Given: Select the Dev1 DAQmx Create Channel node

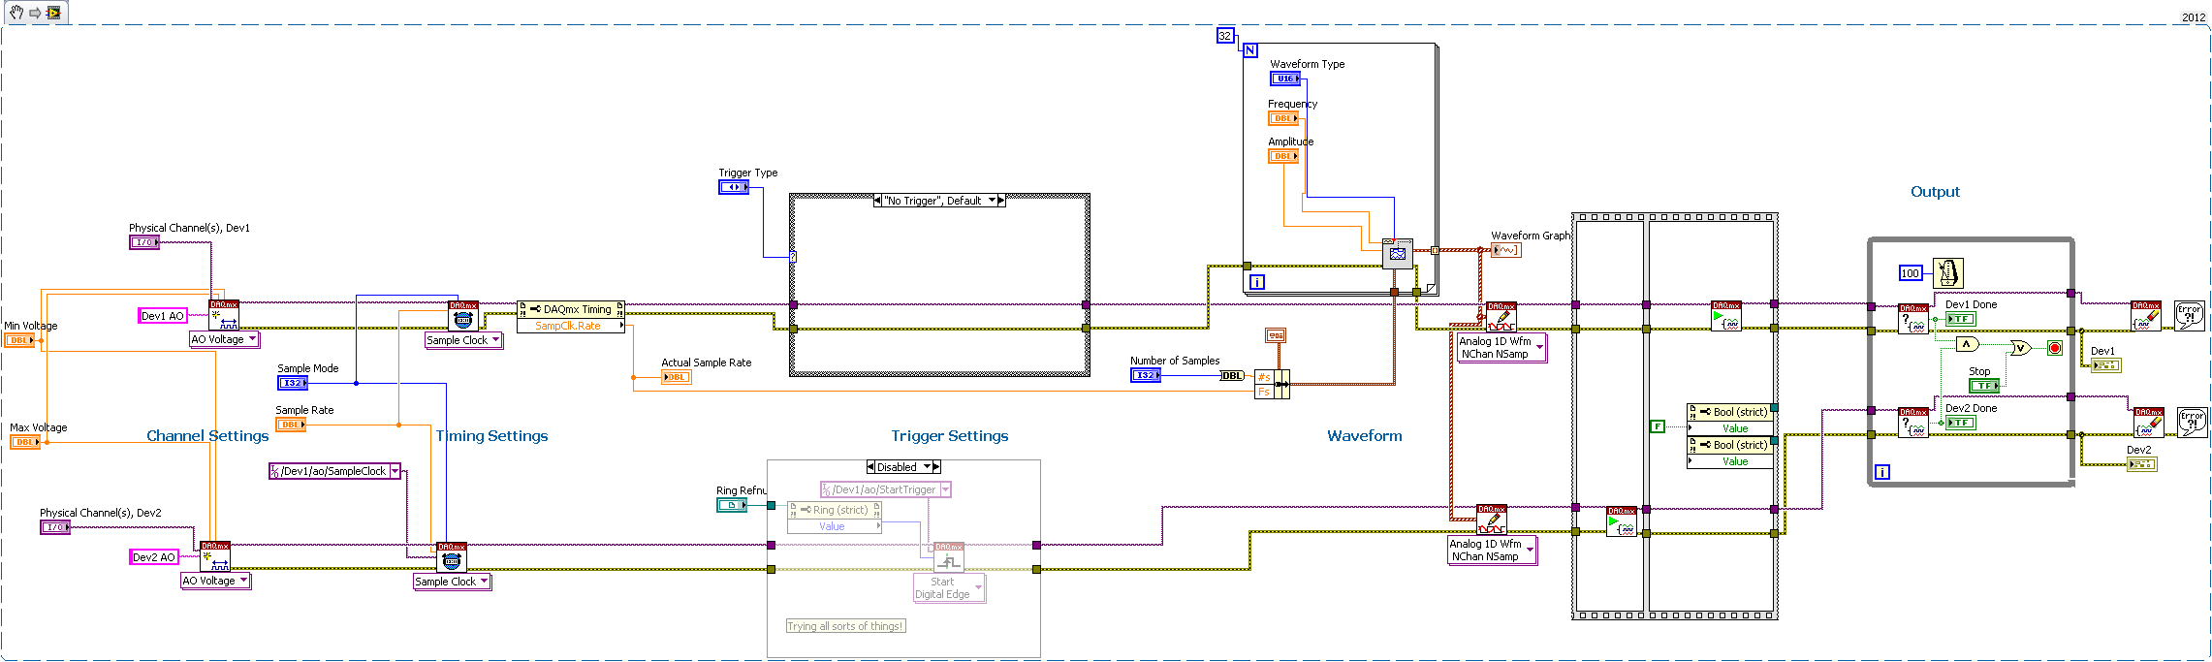Looking at the screenshot, I should pos(224,315).
